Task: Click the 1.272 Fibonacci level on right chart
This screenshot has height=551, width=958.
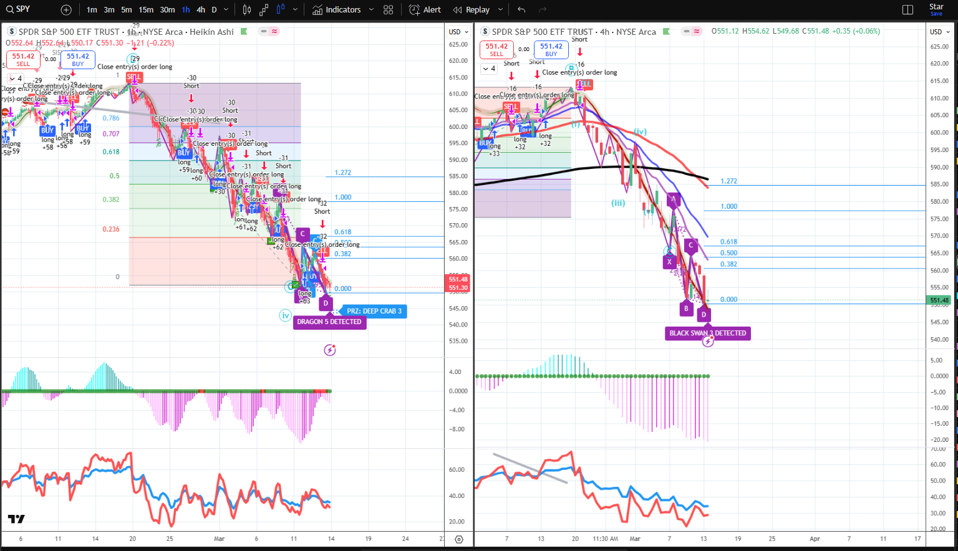Action: [x=728, y=181]
